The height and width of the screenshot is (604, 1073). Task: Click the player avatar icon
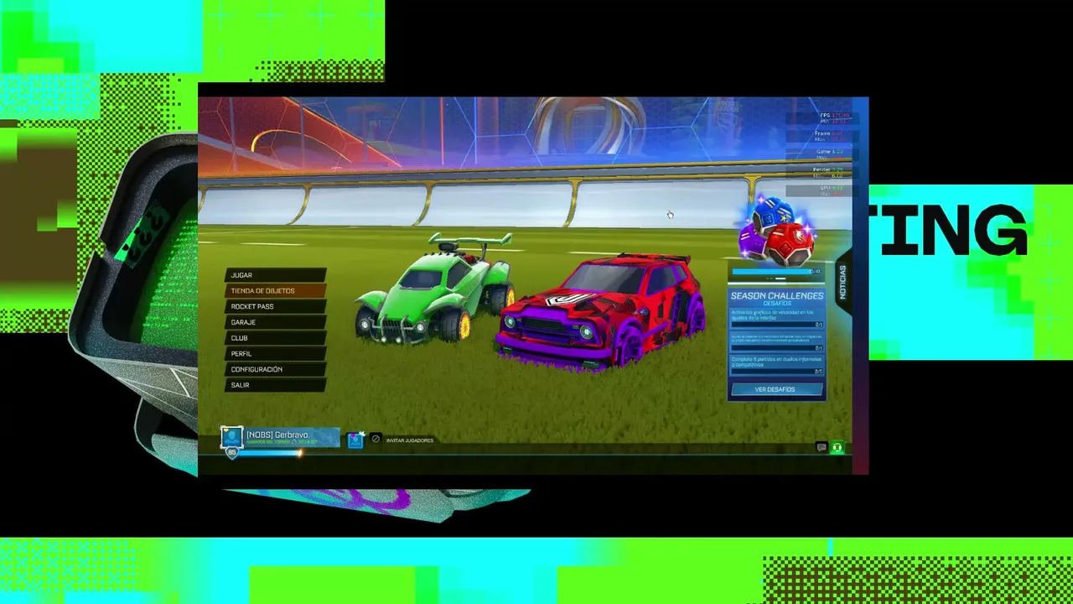click(x=232, y=436)
